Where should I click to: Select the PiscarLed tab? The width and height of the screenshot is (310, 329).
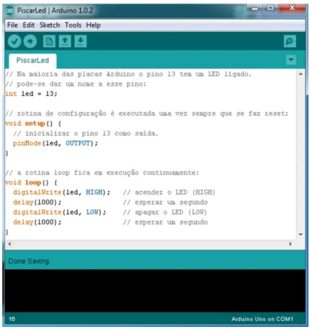(33, 61)
